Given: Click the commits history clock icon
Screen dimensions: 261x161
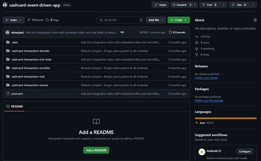Looking at the screenshot, I should 170,32.
